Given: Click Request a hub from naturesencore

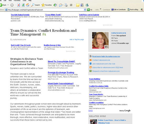Looking at the screenshot, I should point(106,71).
